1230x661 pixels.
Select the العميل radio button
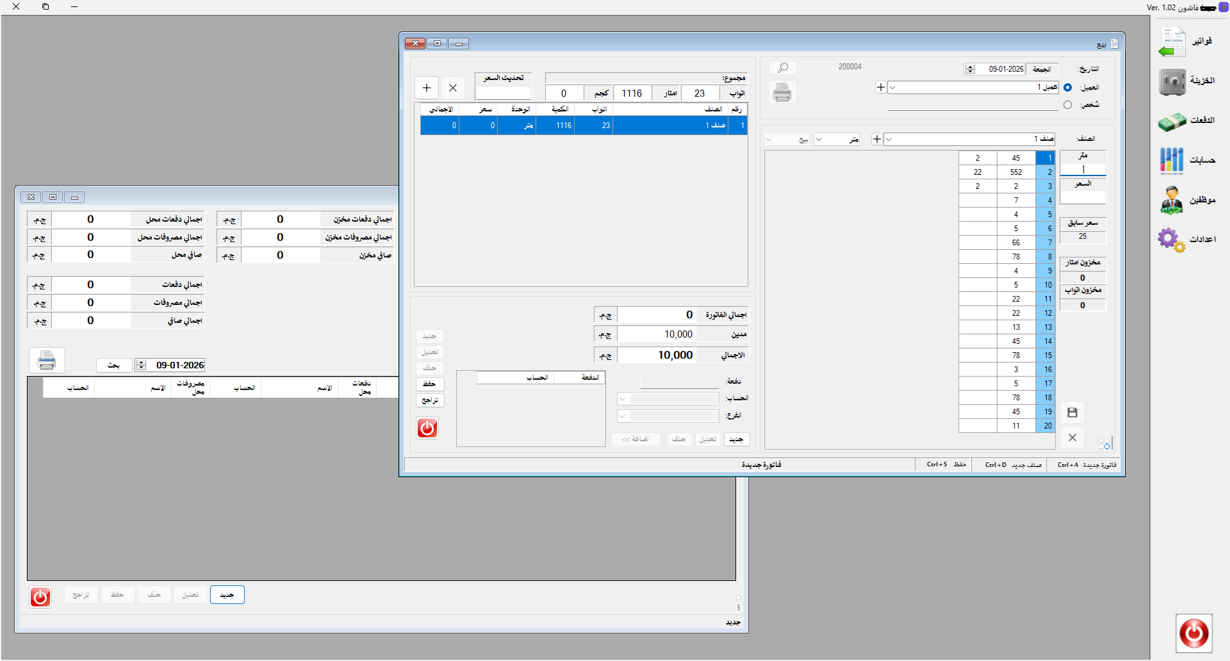point(1067,88)
